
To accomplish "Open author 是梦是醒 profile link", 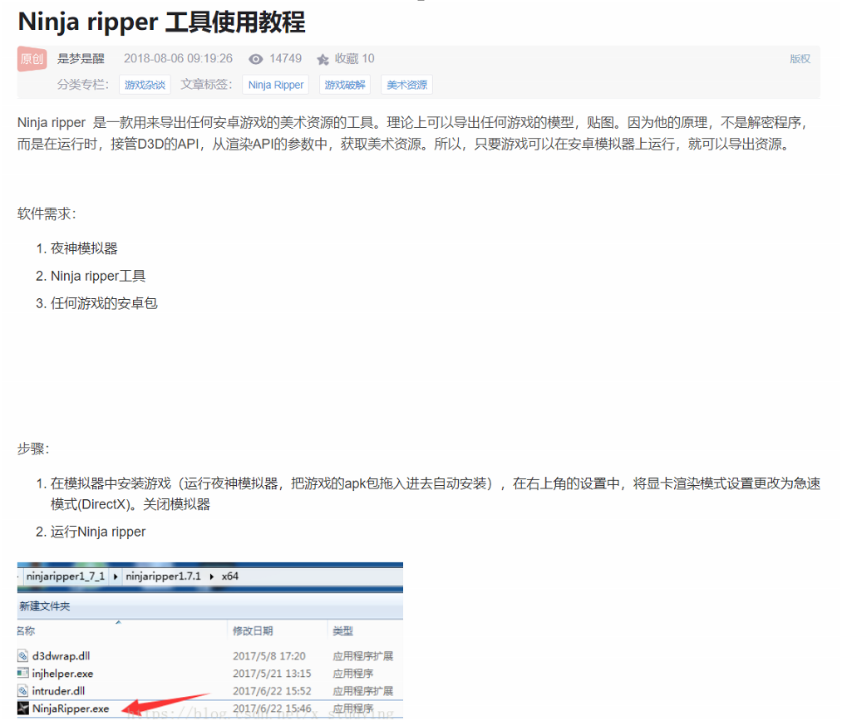I will tap(81, 58).
